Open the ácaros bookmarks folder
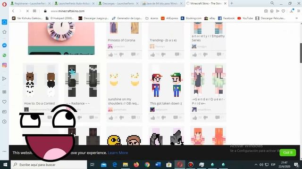This screenshot has width=302, height=169. click(152, 18)
